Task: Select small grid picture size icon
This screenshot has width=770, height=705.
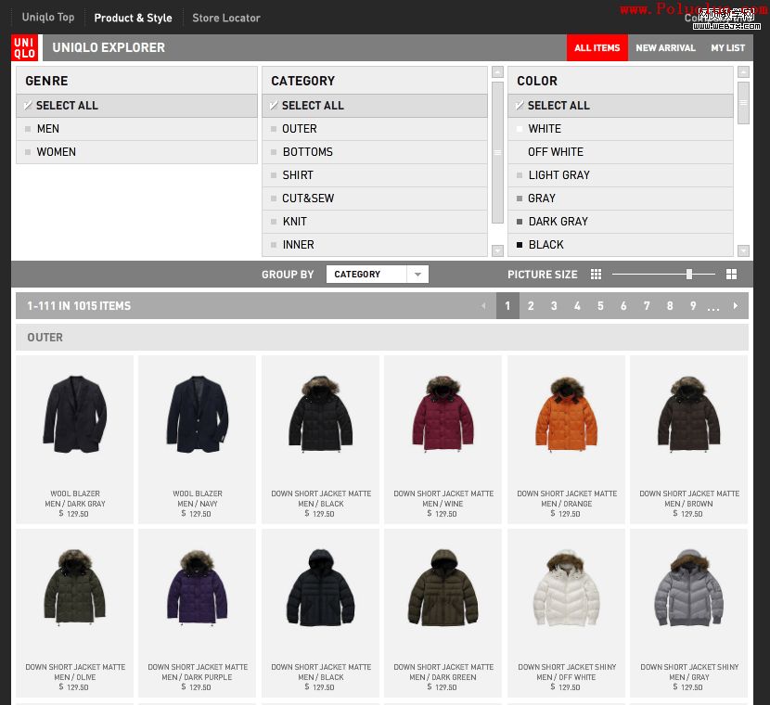Action: tap(596, 274)
